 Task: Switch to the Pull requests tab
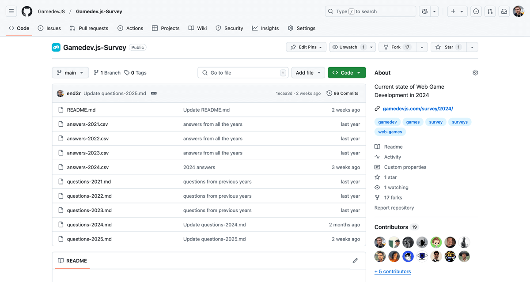click(x=89, y=28)
